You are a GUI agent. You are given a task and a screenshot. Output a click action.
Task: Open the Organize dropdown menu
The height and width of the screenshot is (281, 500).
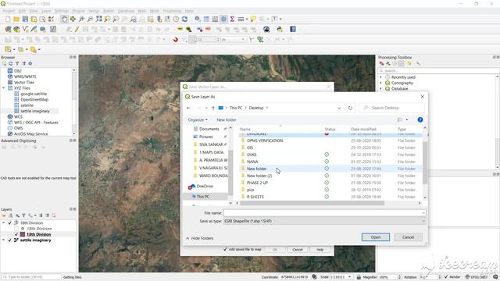pos(198,119)
